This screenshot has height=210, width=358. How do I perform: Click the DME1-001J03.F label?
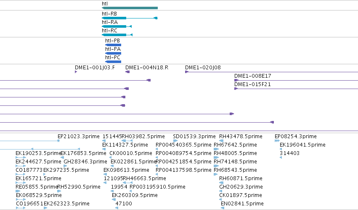95,68
